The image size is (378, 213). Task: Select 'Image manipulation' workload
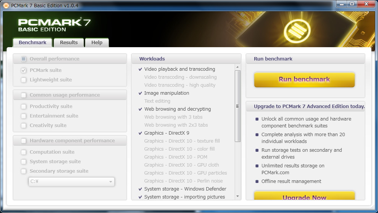(166, 93)
